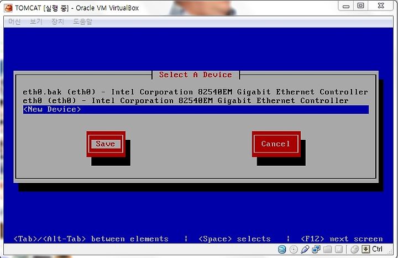
Task: Select the highlighted <New Device> entry
Action: (x=196, y=109)
